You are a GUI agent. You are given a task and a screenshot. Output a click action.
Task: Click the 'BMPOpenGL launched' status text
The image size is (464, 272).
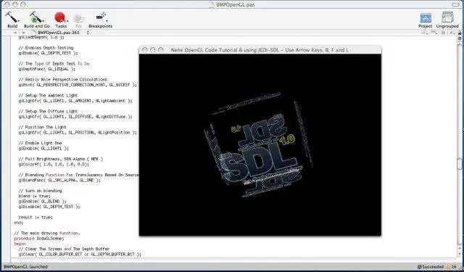25,267
